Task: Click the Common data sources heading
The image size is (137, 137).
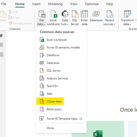Action: point(57,32)
